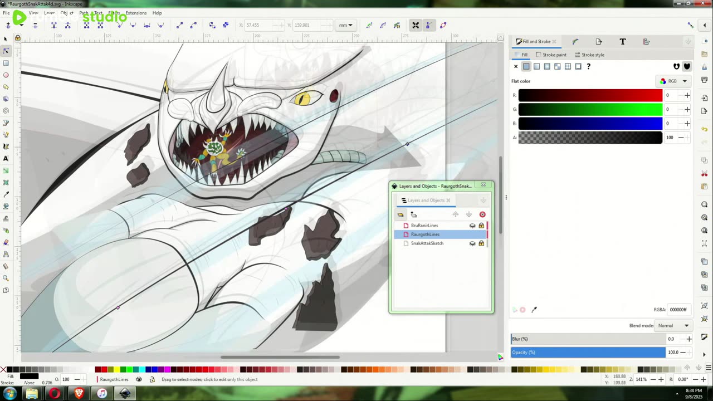Screen dimensions: 713x401
Task: Select the Zoom tool in toolbox
Action: tap(6, 278)
